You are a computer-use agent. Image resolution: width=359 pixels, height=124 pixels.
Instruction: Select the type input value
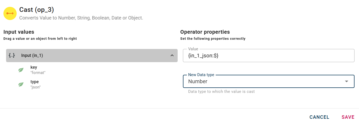coord(35,82)
